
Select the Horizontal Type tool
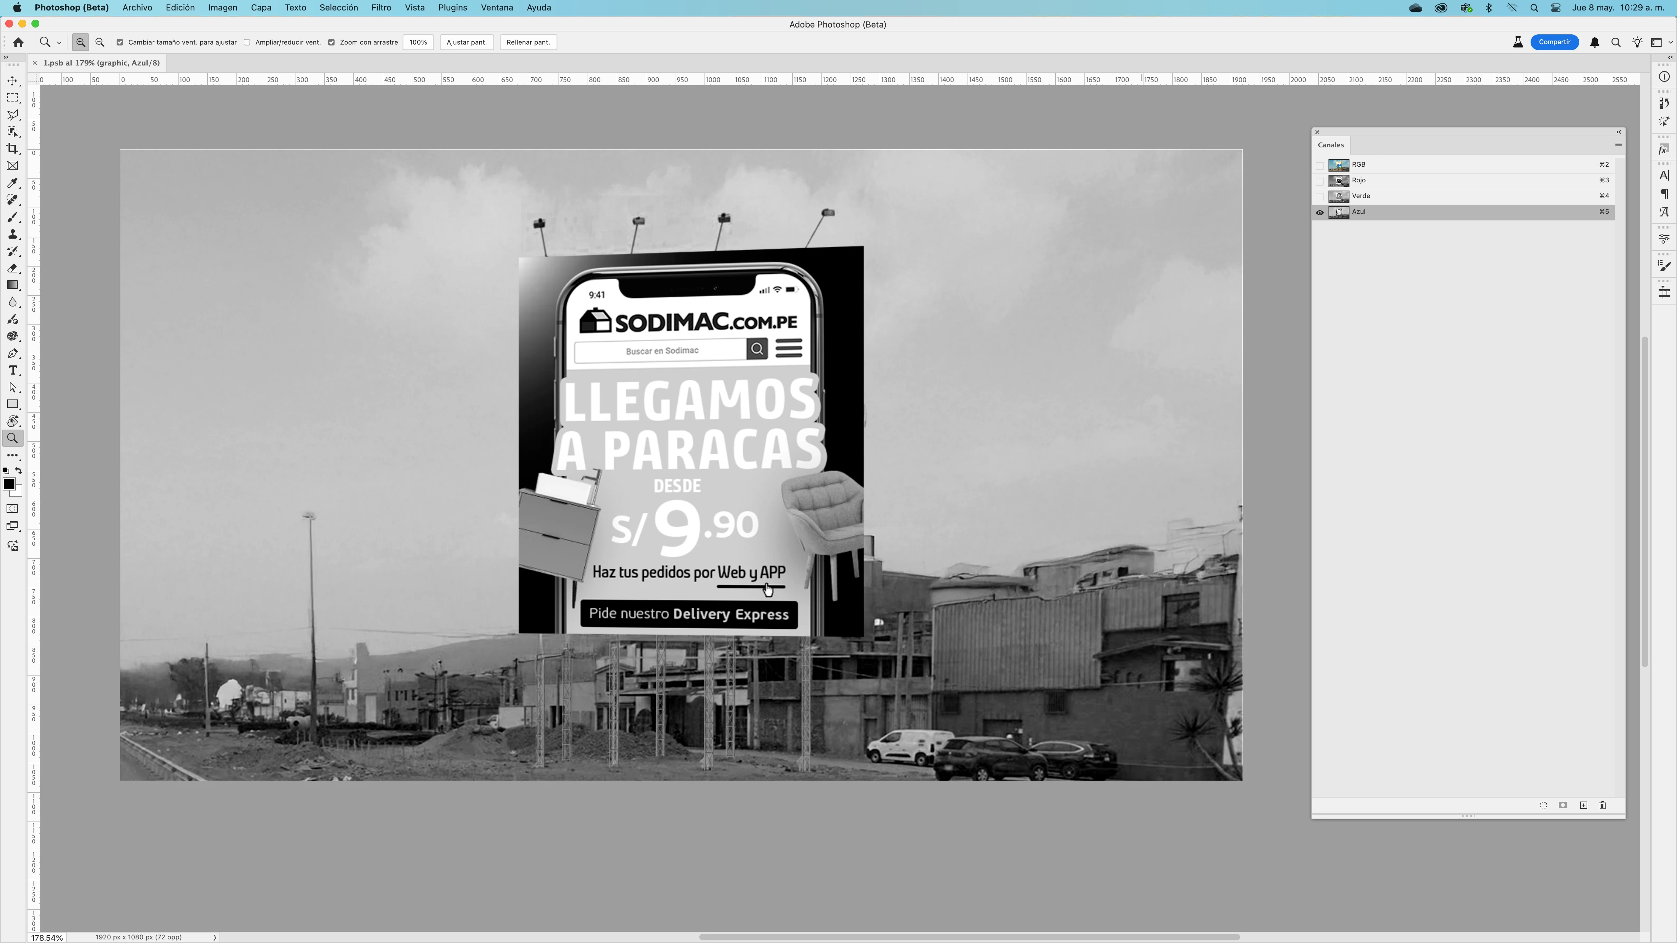point(12,370)
